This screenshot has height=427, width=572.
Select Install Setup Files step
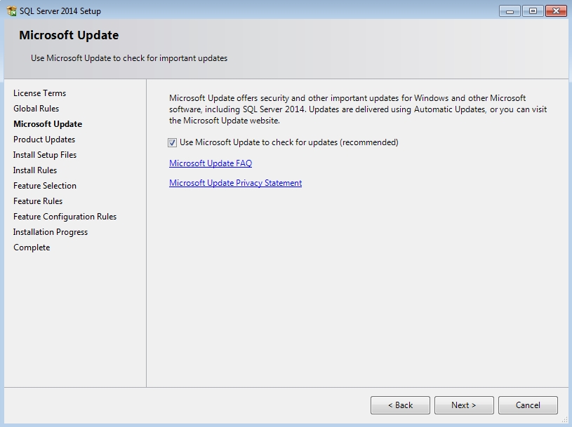(x=45, y=155)
